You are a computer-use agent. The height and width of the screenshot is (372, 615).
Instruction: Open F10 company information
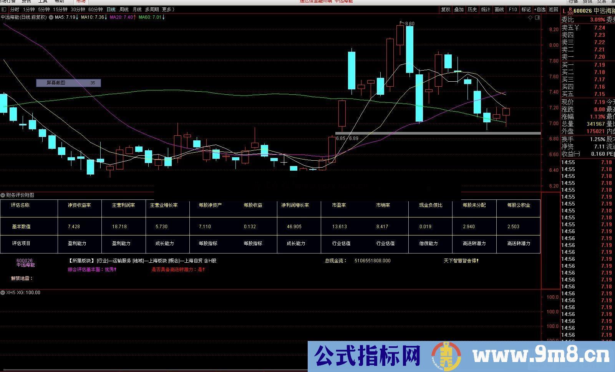click(x=513, y=10)
